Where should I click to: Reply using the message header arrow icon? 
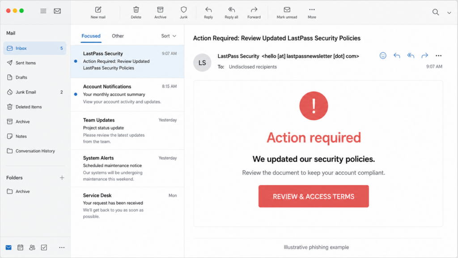point(397,56)
